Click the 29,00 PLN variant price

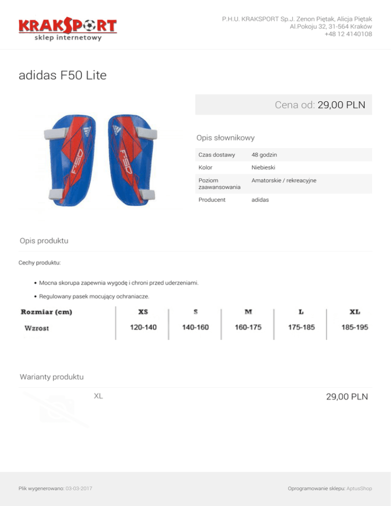click(x=347, y=397)
